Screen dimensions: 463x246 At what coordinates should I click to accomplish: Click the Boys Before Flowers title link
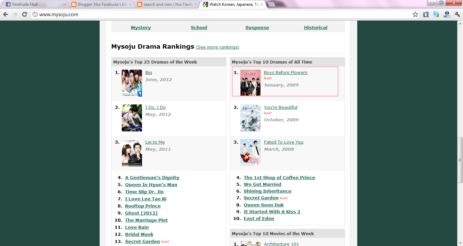[x=286, y=73]
